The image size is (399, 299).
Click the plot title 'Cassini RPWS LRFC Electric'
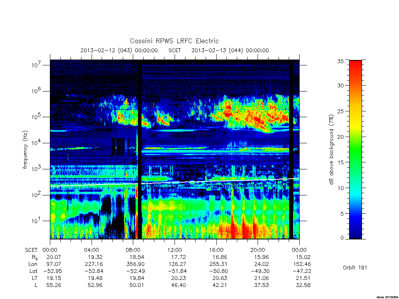pyautogui.click(x=174, y=41)
